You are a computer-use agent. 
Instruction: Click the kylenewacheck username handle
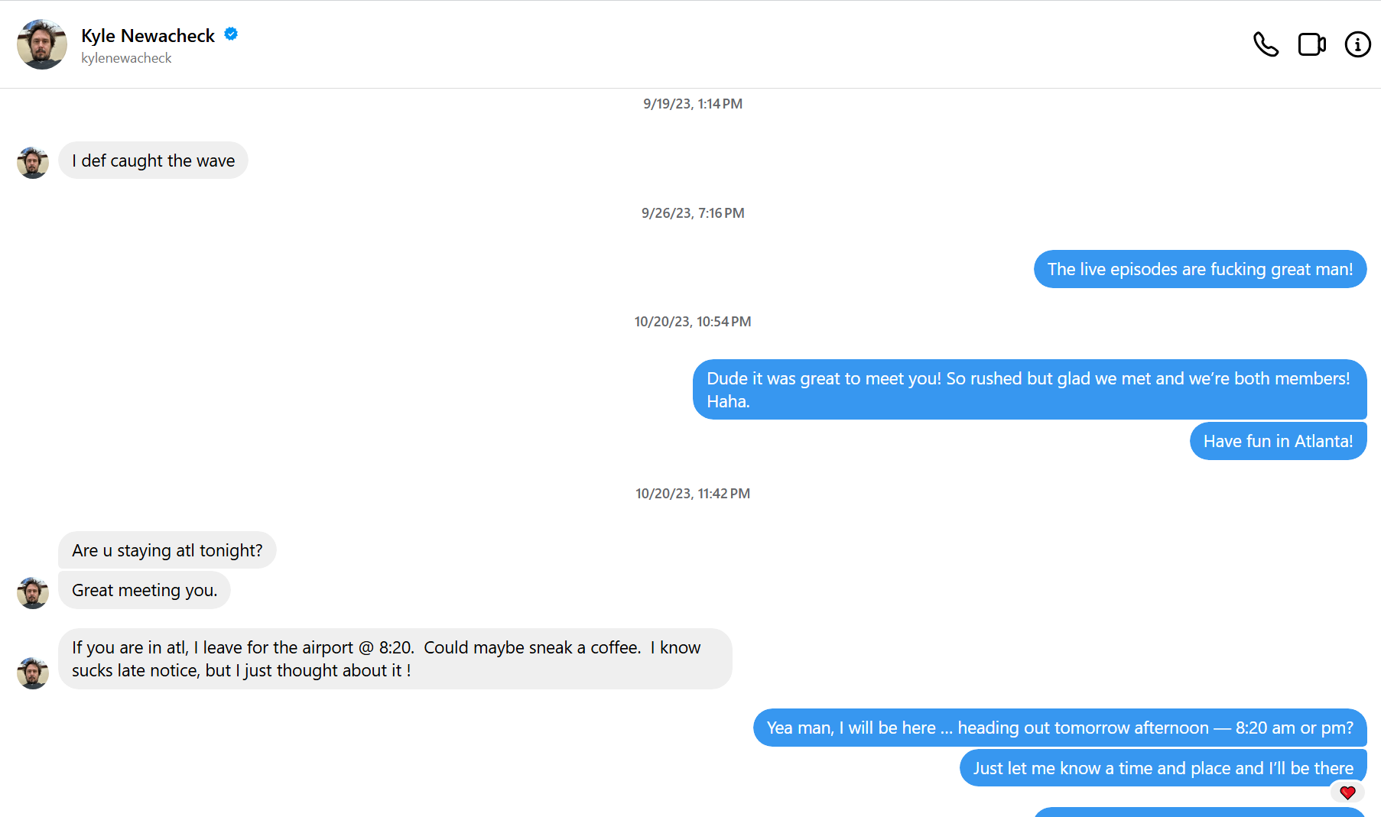pos(126,58)
